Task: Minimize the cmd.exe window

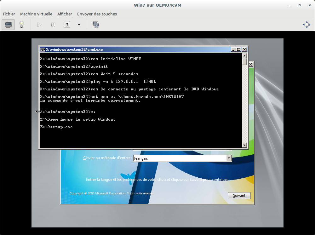Action: pyautogui.click(x=233, y=49)
